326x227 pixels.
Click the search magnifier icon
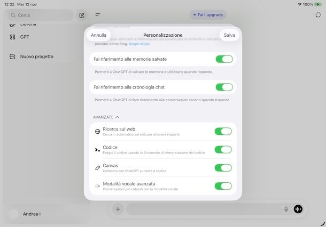pyautogui.click(x=13, y=15)
